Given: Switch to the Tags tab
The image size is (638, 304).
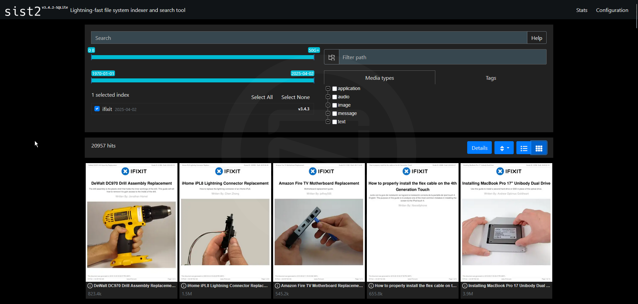Looking at the screenshot, I should [490, 78].
